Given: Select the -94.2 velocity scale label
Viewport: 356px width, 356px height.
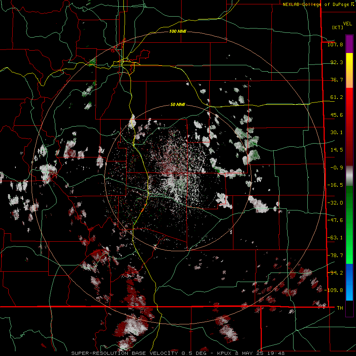Looking at the screenshot, I should [x=335, y=273].
